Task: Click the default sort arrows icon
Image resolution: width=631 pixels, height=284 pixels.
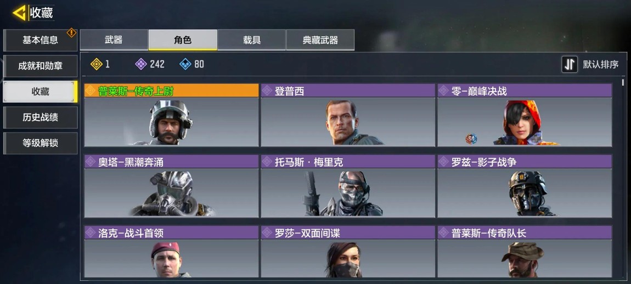Action: [x=570, y=64]
